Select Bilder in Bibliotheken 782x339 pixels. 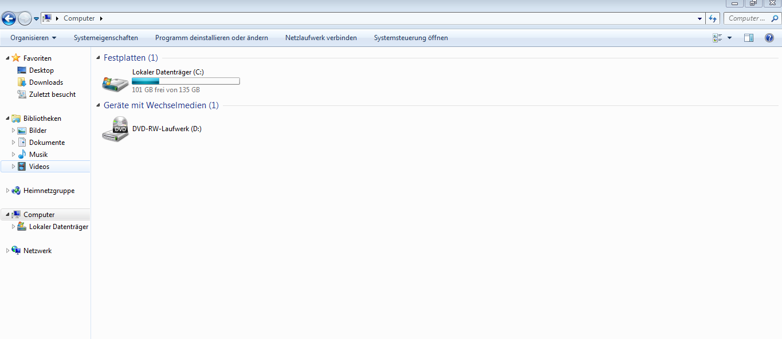38,131
